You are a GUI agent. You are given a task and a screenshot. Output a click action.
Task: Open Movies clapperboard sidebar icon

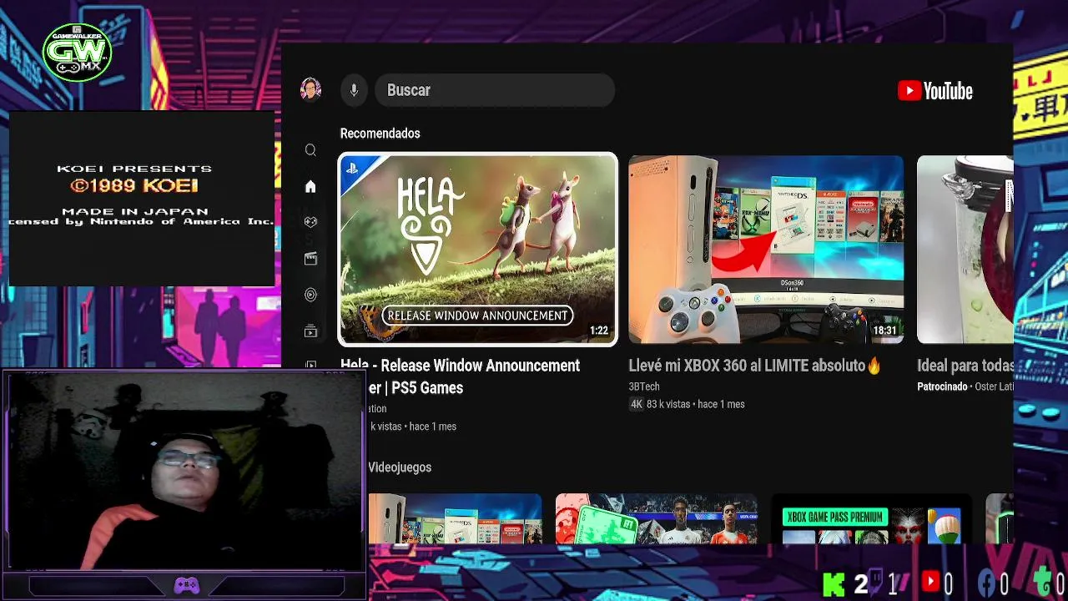[x=310, y=259]
